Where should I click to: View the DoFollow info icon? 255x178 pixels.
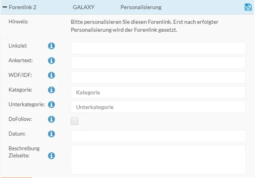[51, 119]
